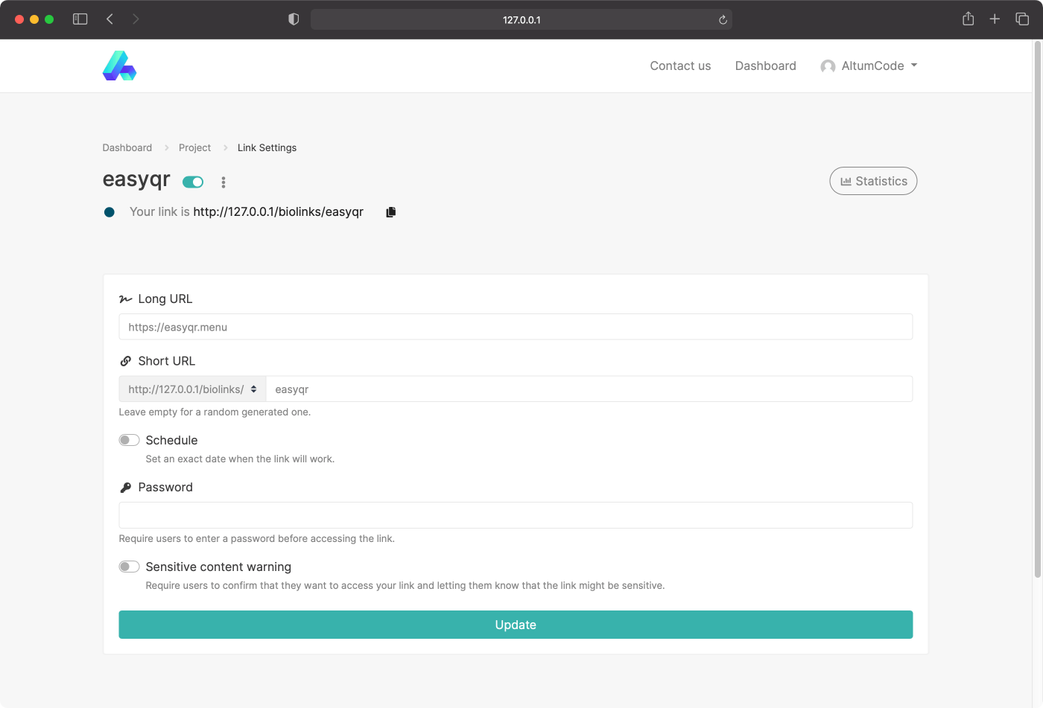
Task: Open the short URL domain dropdown
Action: [x=192, y=389]
